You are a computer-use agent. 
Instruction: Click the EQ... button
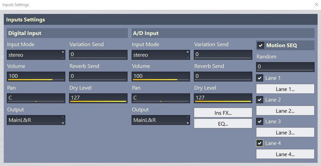click(x=223, y=124)
